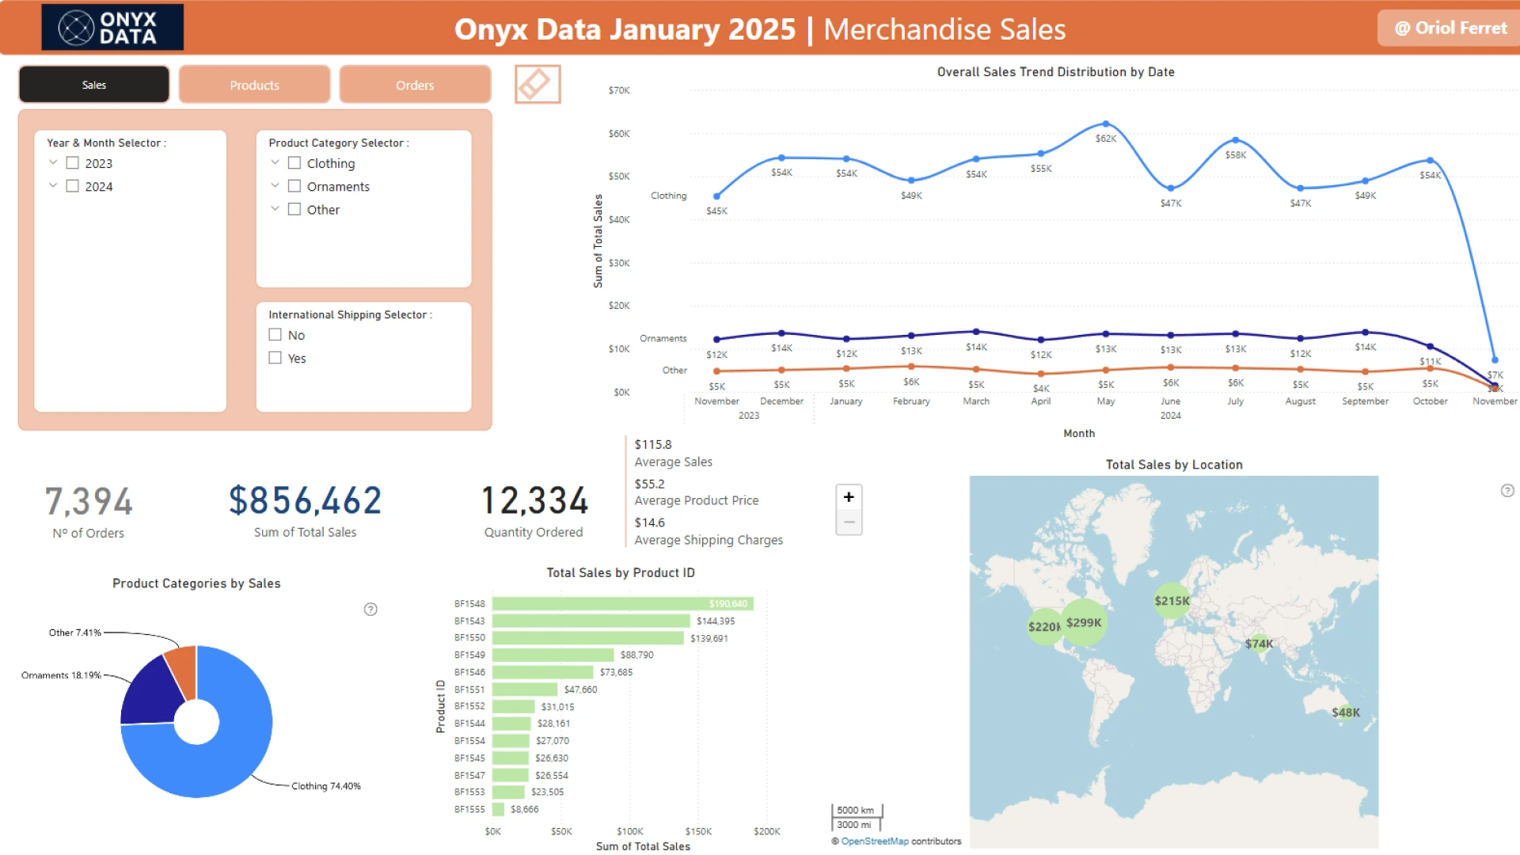Click the BF1546 bar worth $73,685
The width and height of the screenshot is (1520, 855).
pos(542,672)
